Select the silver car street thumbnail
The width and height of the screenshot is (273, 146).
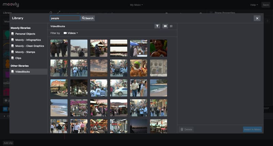119,88
